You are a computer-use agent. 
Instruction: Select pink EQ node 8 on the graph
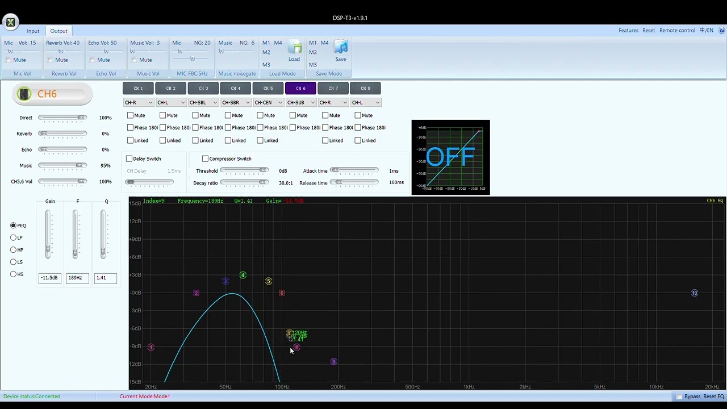click(x=296, y=347)
